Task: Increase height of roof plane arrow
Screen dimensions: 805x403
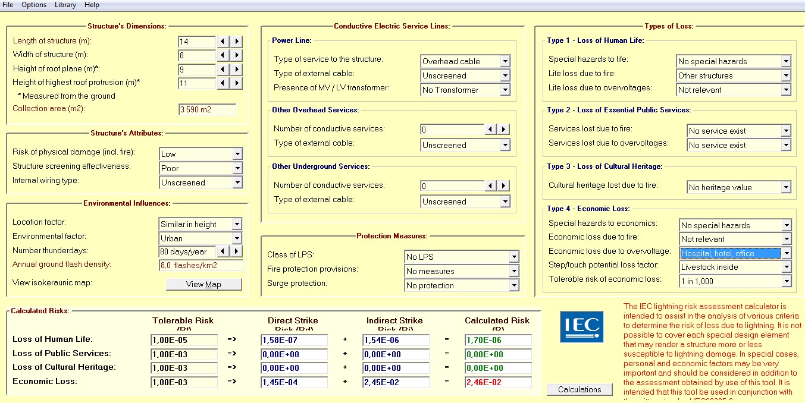Action: (x=237, y=70)
